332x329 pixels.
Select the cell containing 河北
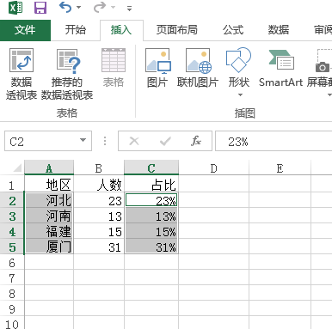point(49,200)
